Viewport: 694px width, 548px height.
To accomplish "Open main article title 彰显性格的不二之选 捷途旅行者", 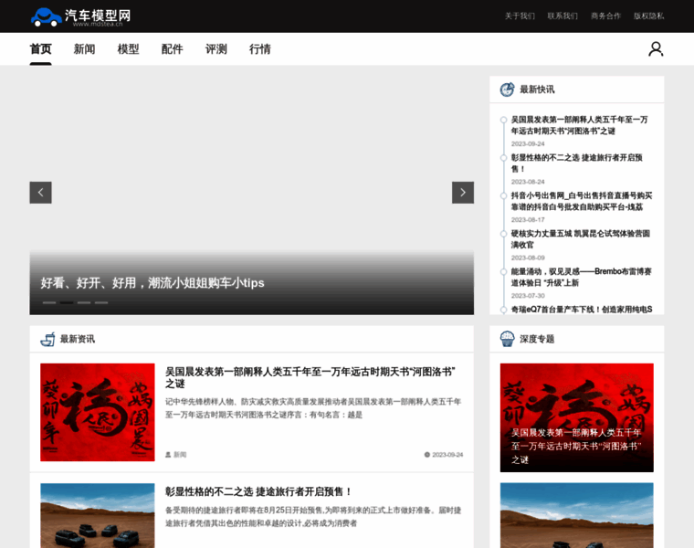I will tap(258, 491).
